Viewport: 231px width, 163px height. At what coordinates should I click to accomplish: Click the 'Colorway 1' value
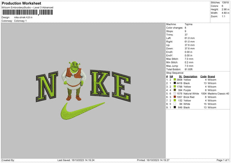20,21
